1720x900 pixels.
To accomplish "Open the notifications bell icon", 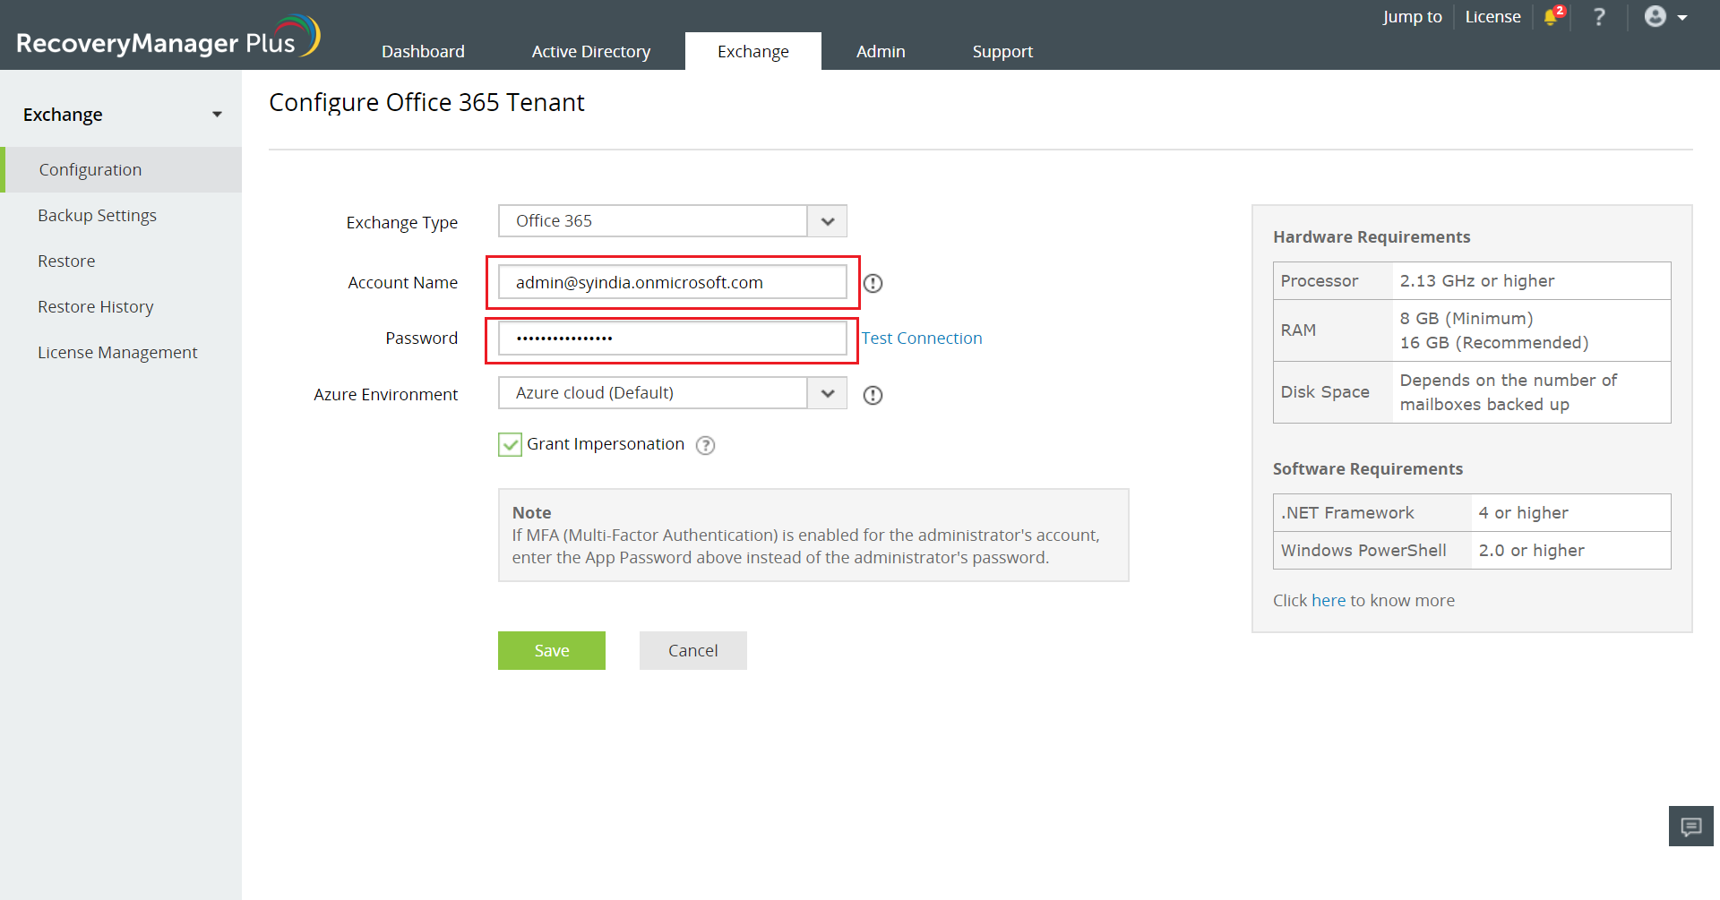I will (1552, 17).
